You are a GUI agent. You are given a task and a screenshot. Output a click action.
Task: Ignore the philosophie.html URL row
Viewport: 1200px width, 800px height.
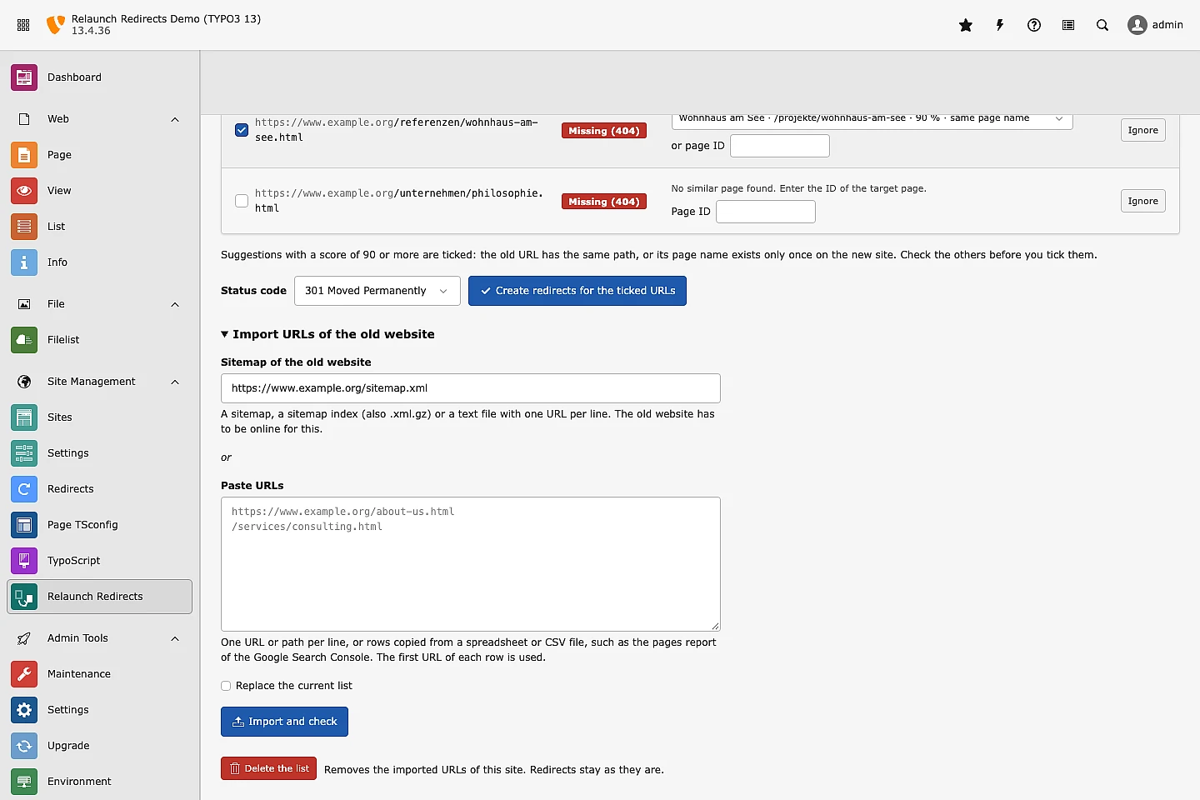[1142, 201]
